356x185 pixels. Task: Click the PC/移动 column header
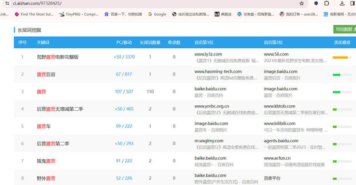(x=124, y=42)
